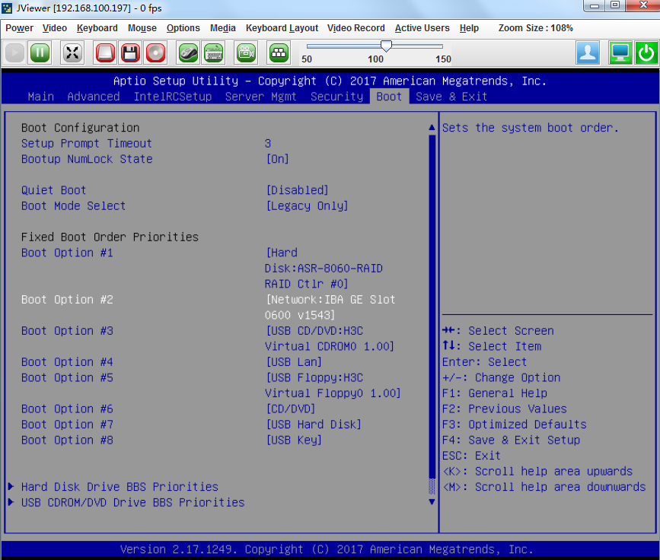Toggle the Bootup NumLock State [On] value

pyautogui.click(x=277, y=159)
